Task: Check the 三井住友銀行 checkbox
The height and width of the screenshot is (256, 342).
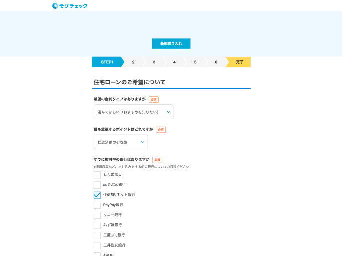Action: pos(97,245)
